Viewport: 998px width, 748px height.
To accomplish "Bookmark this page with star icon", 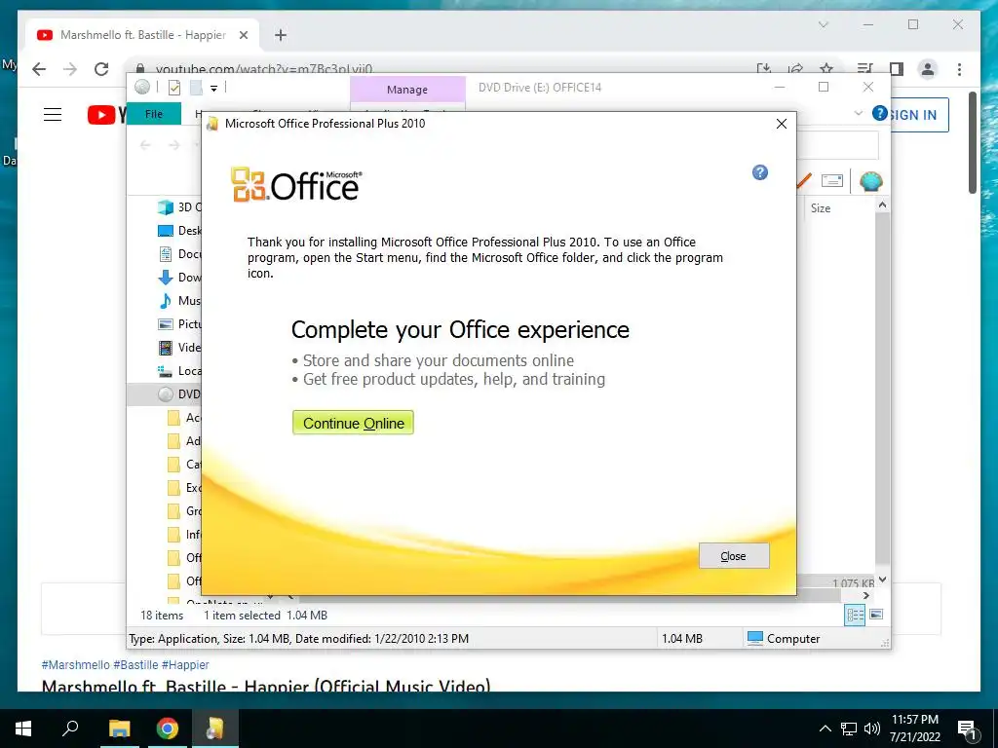I will [826, 69].
